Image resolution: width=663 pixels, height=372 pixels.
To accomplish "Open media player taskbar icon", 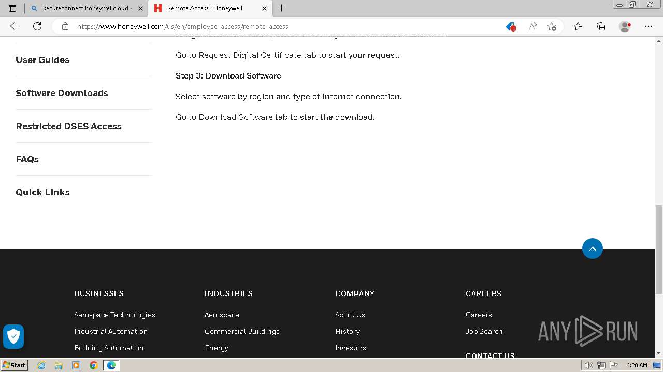I will click(76, 365).
